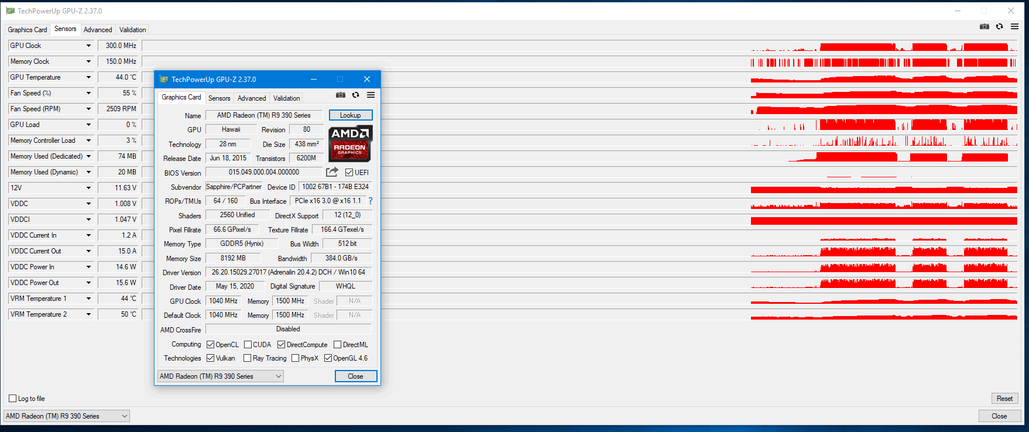Open hamburger menu in background Sensors window
The height and width of the screenshot is (432, 1029).
(1014, 26)
